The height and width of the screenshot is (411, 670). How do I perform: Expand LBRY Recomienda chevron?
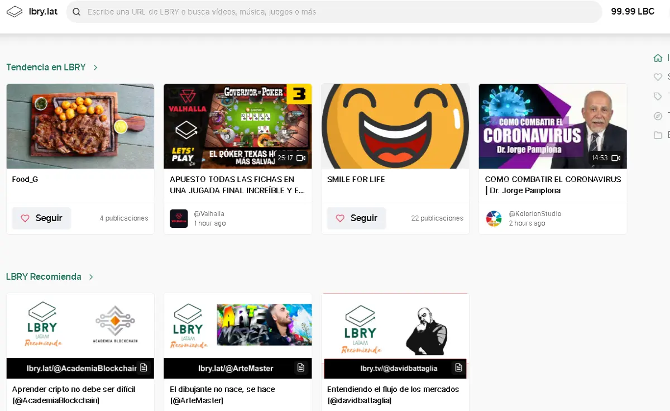[91, 277]
